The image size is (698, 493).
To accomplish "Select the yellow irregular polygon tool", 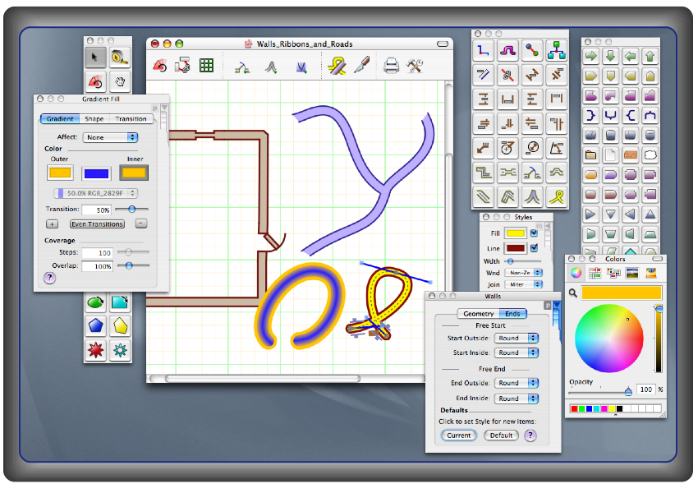I will click(120, 326).
